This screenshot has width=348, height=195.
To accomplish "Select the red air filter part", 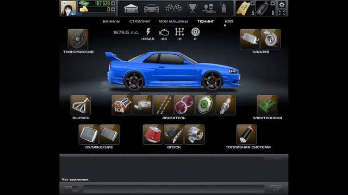I will [x=153, y=134].
